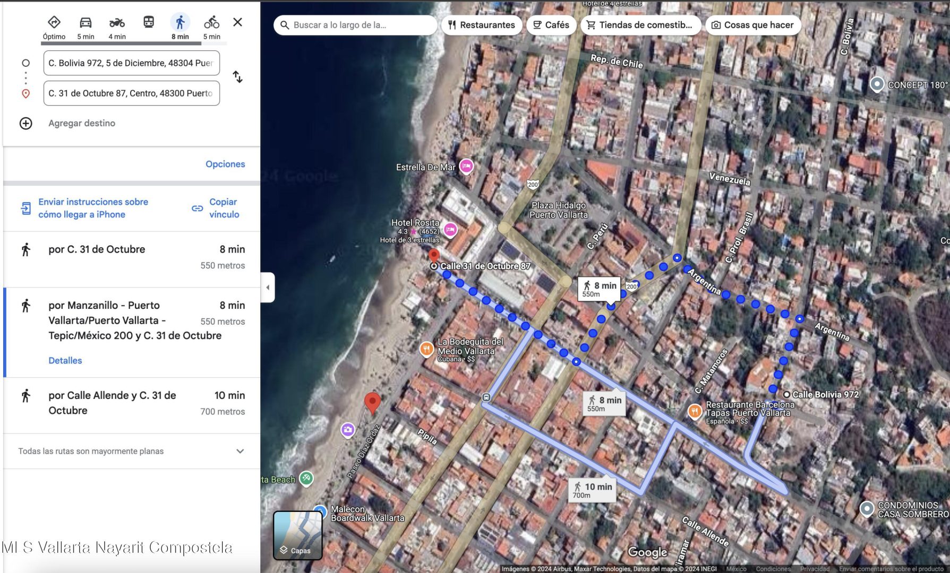Image resolution: width=950 pixels, height=573 pixels.
Task: Choose the Óptimo best travel mode
Action: click(x=54, y=23)
